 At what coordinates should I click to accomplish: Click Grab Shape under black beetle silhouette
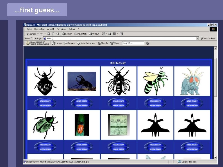click(45, 101)
